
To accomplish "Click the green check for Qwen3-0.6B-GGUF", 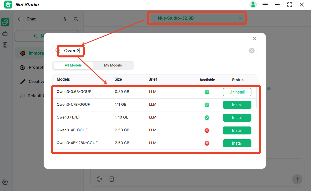I will pos(207,92).
